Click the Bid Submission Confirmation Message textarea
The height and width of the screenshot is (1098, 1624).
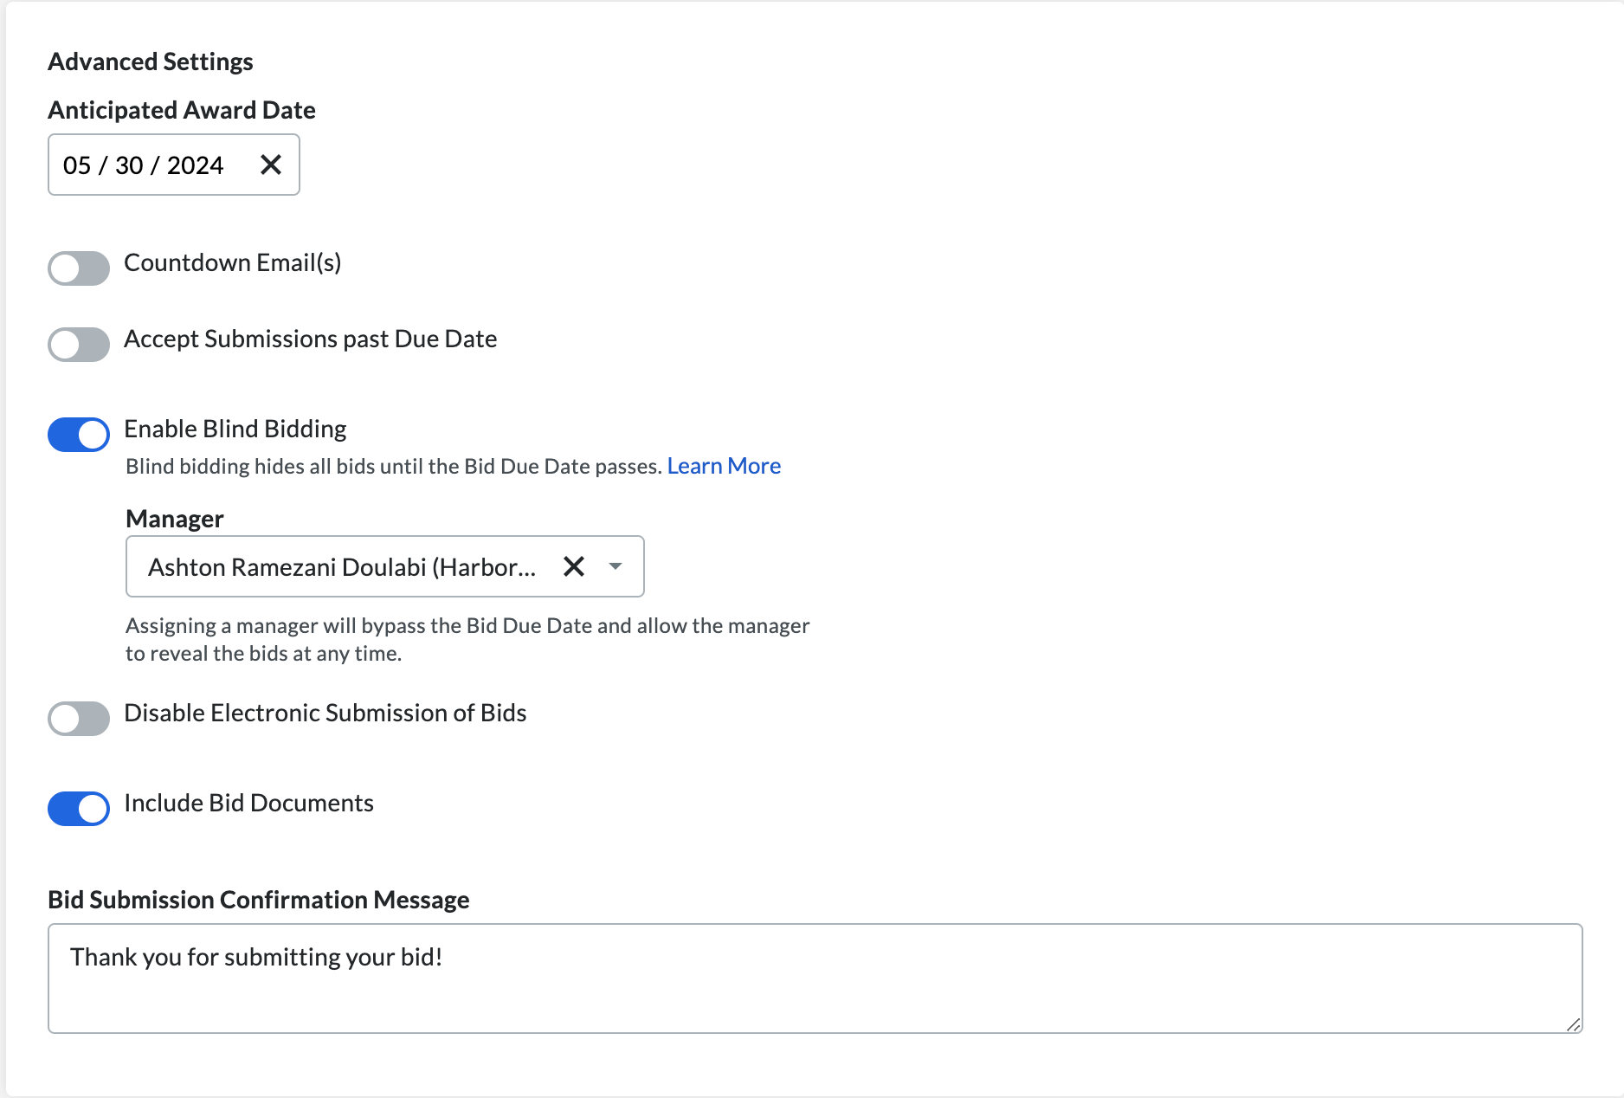point(814,978)
